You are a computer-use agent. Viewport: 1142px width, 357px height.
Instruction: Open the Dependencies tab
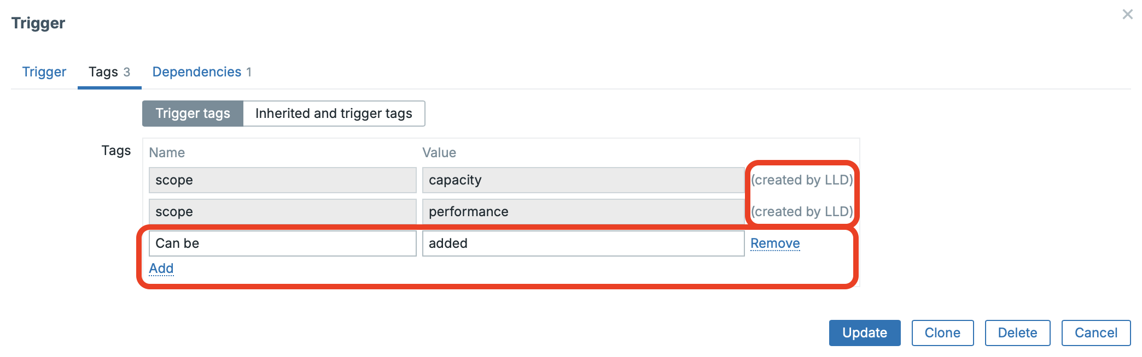[201, 72]
